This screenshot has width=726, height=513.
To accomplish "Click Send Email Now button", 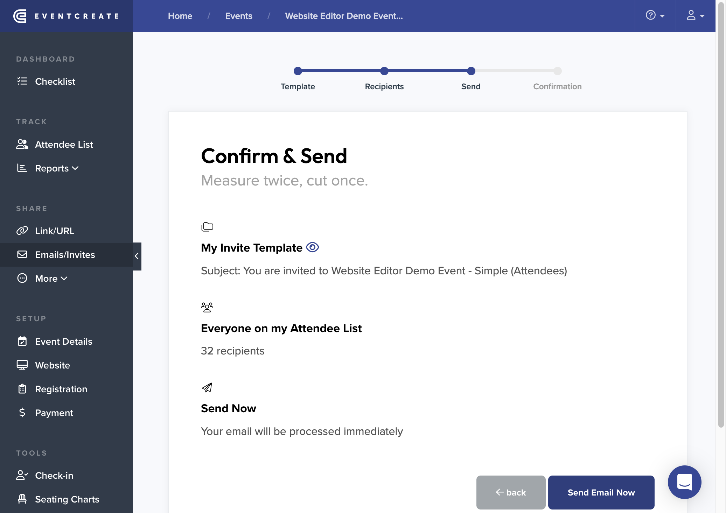I will pyautogui.click(x=601, y=492).
